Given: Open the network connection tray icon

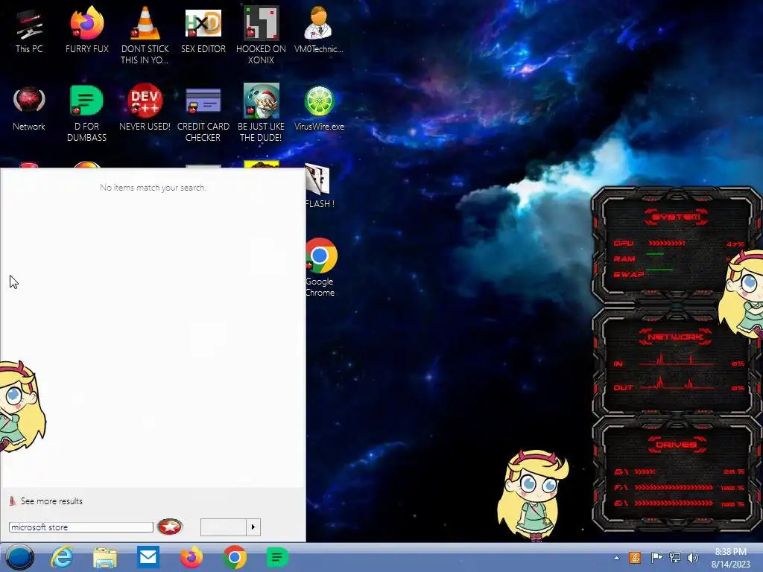Looking at the screenshot, I should click(x=675, y=557).
